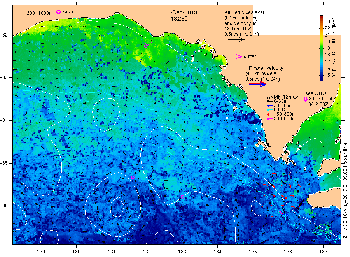The image size is (350, 257).
Task: Click the "Argo" legend text
Action: point(68,12)
